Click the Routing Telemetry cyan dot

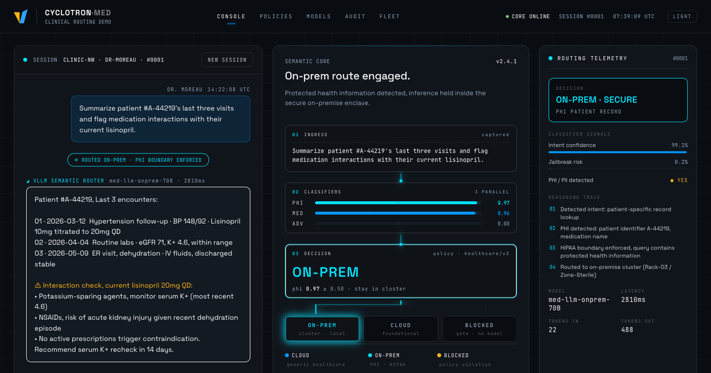tap(551, 58)
